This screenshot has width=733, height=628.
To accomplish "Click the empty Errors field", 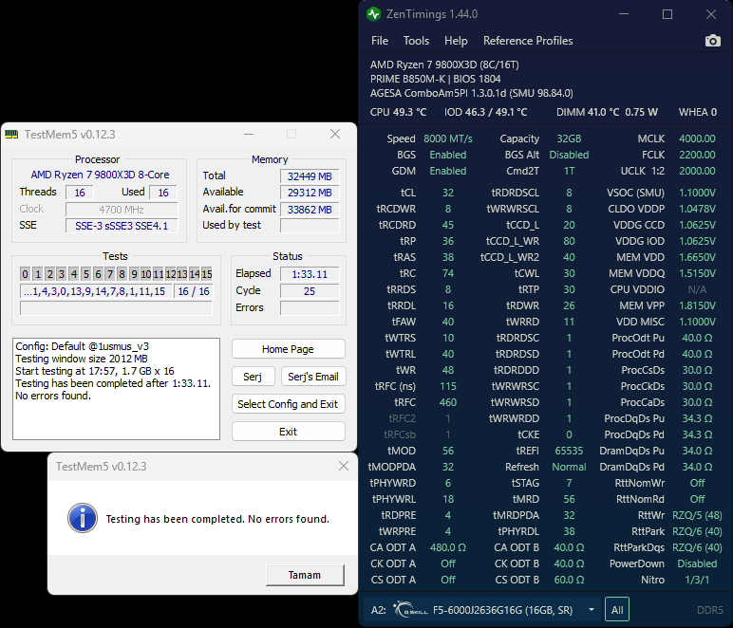I will pos(310,308).
